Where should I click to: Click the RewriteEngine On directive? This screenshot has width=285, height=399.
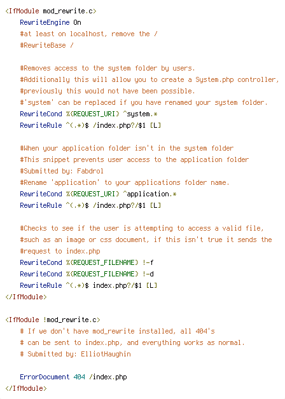coord(50,22)
